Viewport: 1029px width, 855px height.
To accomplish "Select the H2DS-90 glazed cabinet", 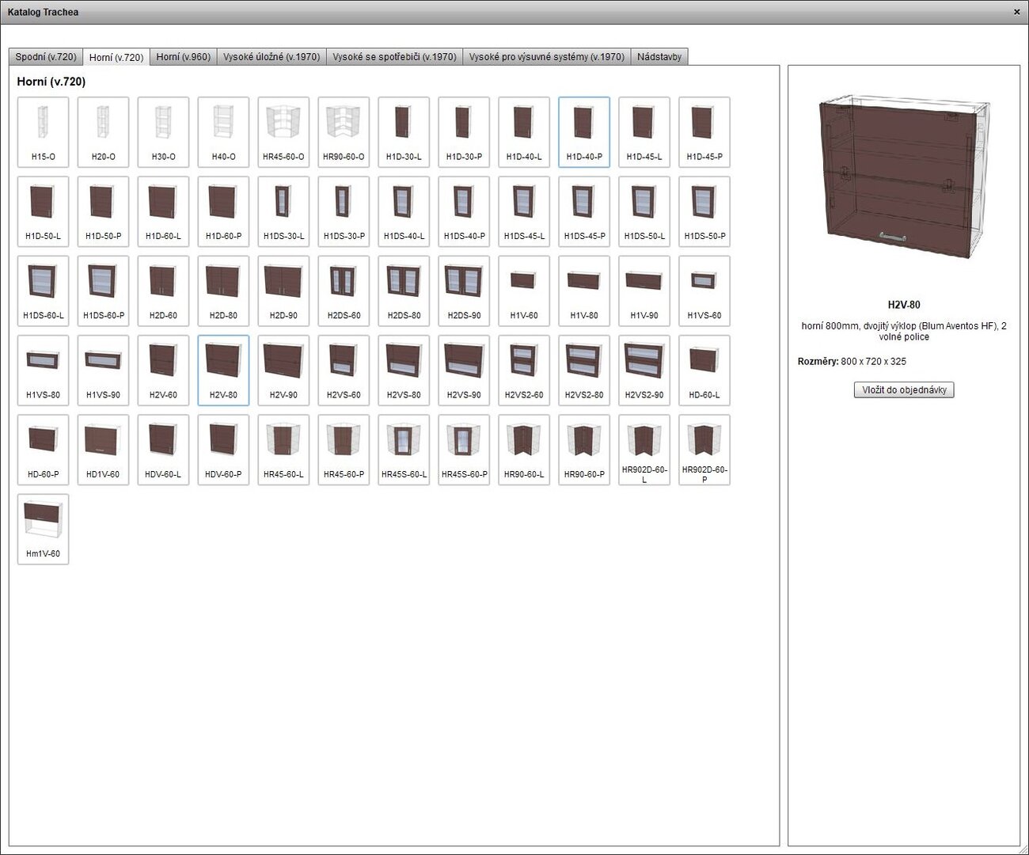I will [x=464, y=290].
